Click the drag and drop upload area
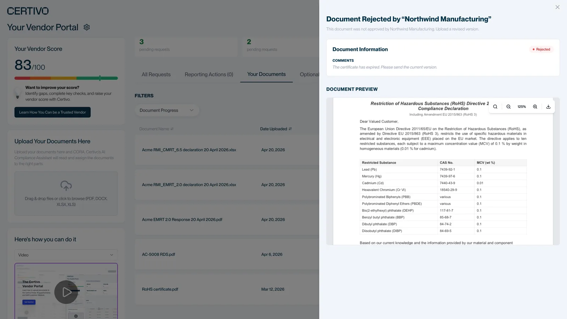This screenshot has height=319, width=567. pyautogui.click(x=66, y=194)
